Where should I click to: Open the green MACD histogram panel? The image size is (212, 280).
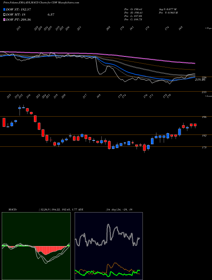point(36,246)
